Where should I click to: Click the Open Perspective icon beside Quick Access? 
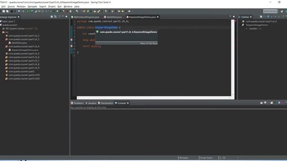(282, 11)
